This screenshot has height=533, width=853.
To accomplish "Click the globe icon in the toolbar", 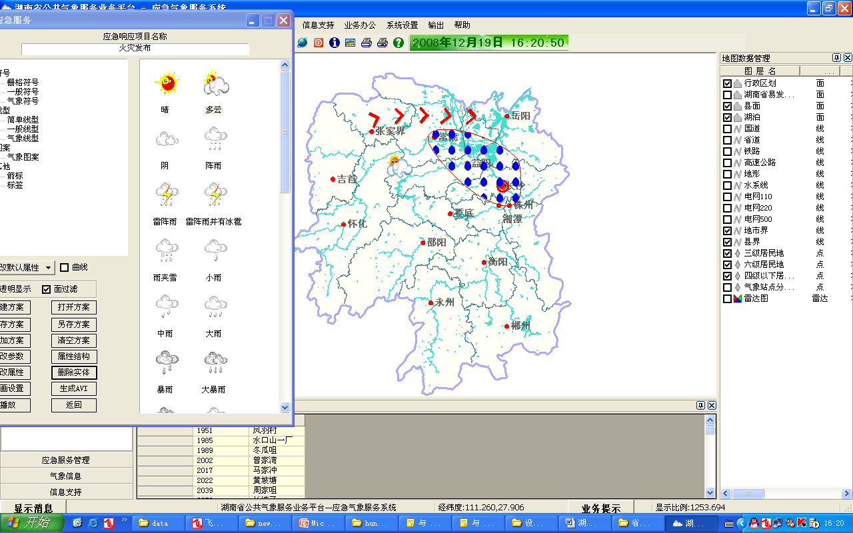I will pos(303,43).
